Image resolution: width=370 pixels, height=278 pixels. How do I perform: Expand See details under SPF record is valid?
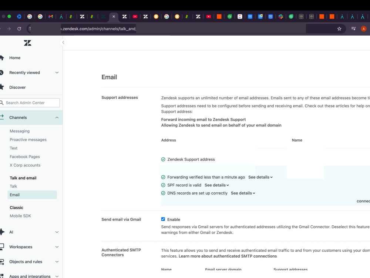coord(216,185)
